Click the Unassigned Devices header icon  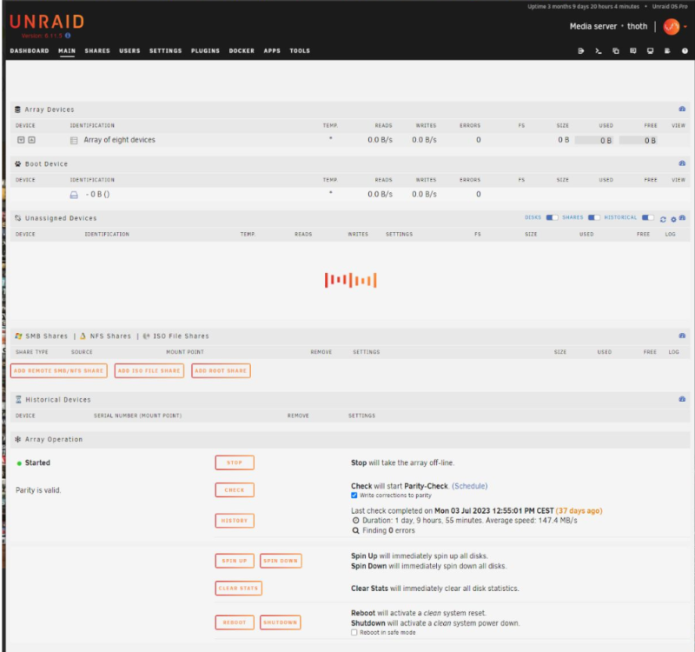tap(17, 218)
